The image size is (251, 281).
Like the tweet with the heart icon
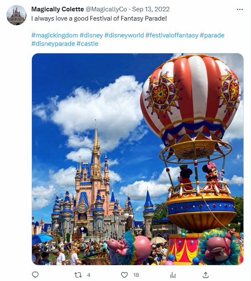(124, 275)
